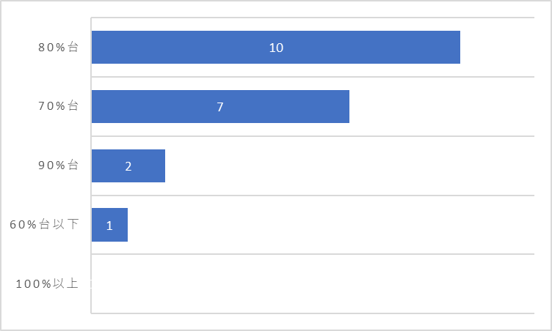Select the 70%台 axis label
Image resolution: width=552 pixels, height=331 pixels.
pyautogui.click(x=58, y=105)
